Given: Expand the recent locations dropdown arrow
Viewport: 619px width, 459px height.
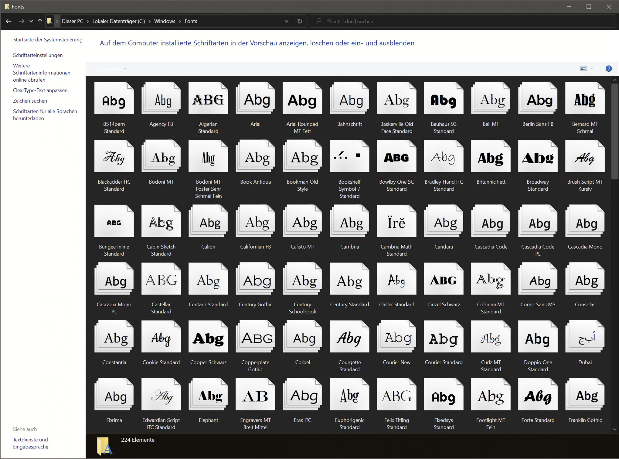Looking at the screenshot, I should coord(31,21).
